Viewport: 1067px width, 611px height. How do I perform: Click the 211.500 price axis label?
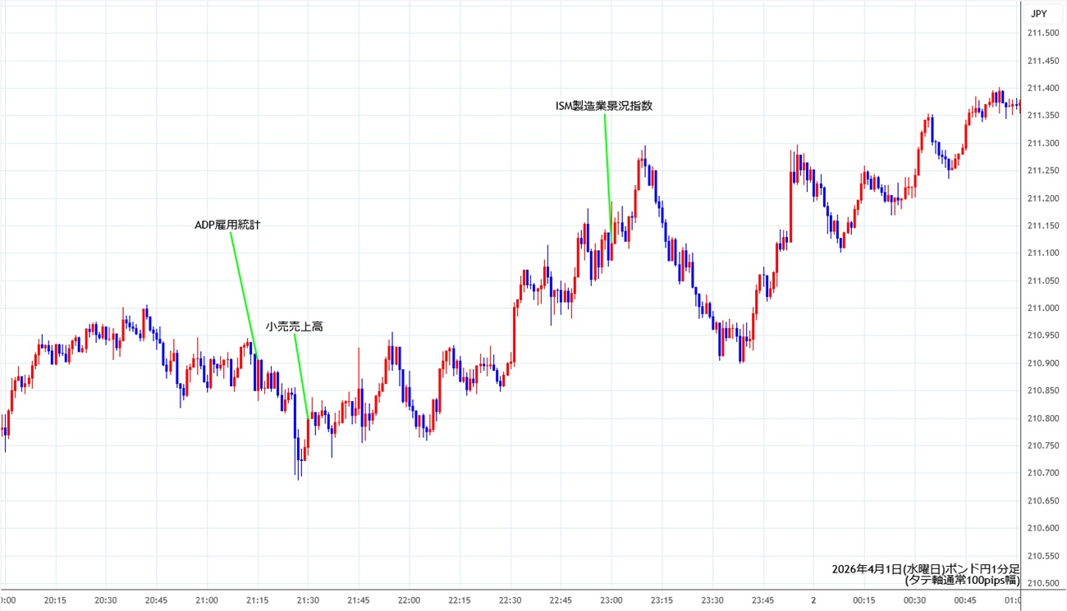click(x=1042, y=33)
